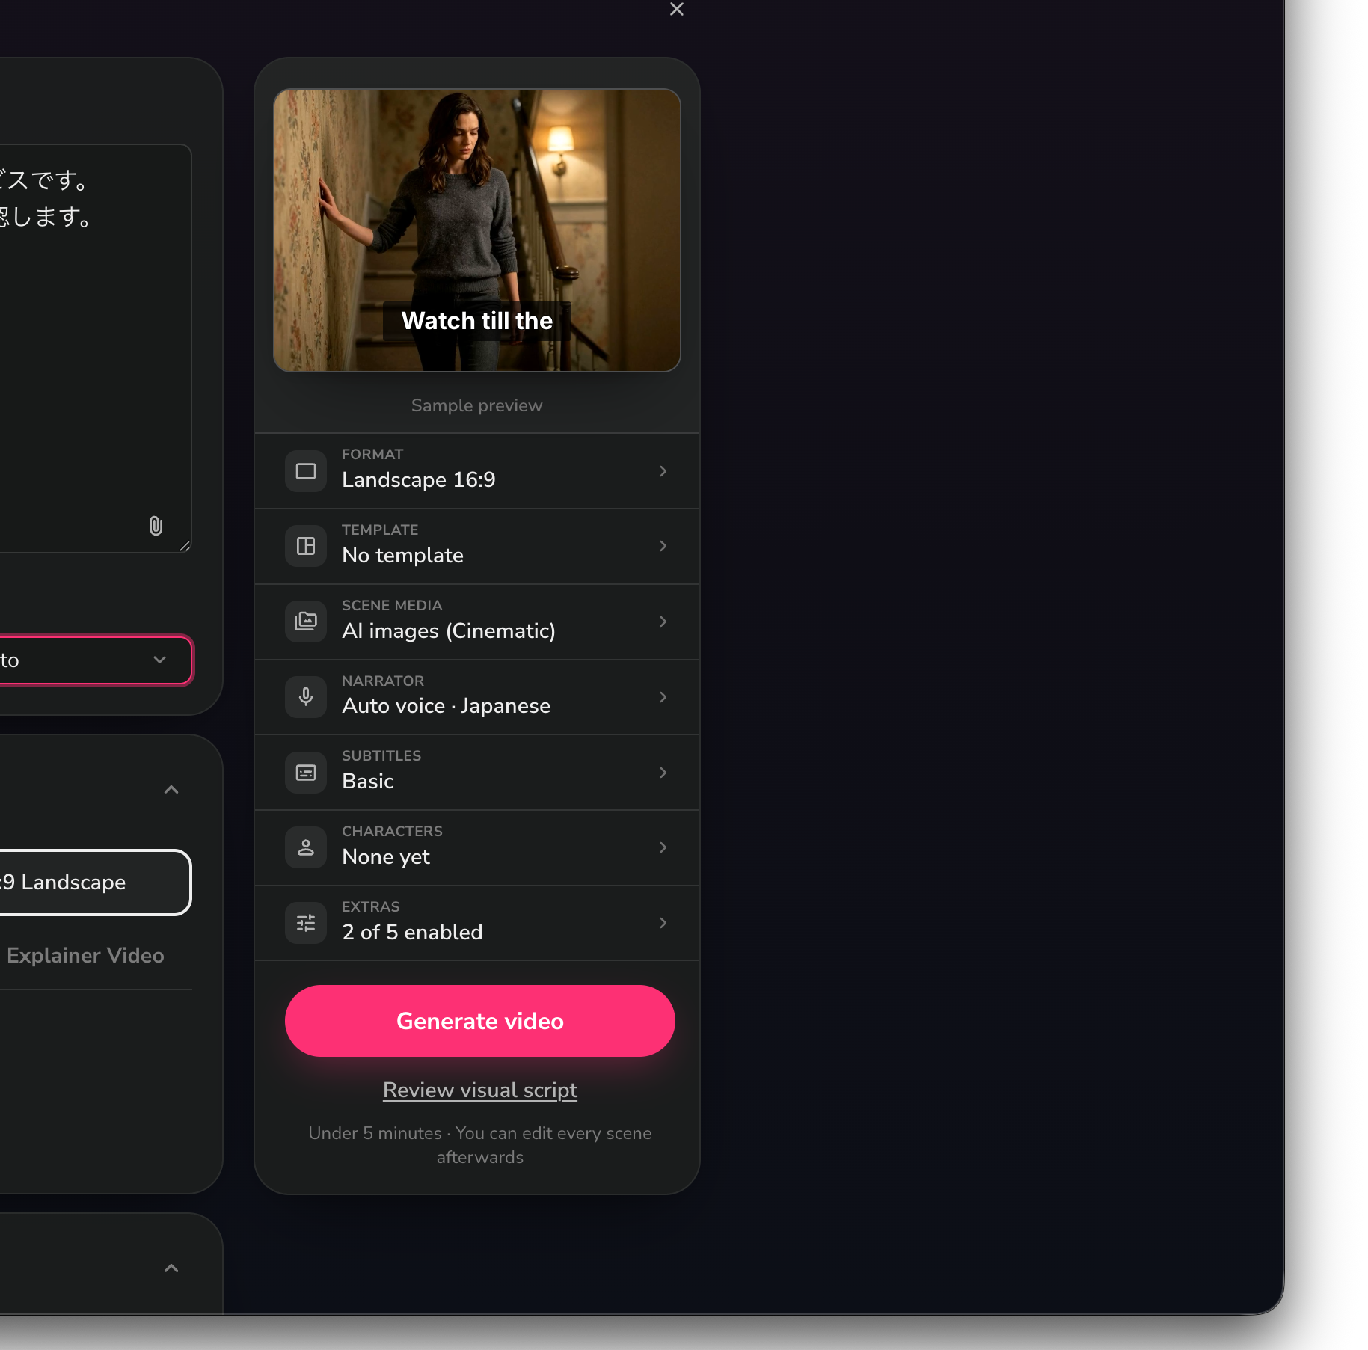The height and width of the screenshot is (1350, 1368).
Task: Click inside the Japanese script text area
Action: [95, 349]
